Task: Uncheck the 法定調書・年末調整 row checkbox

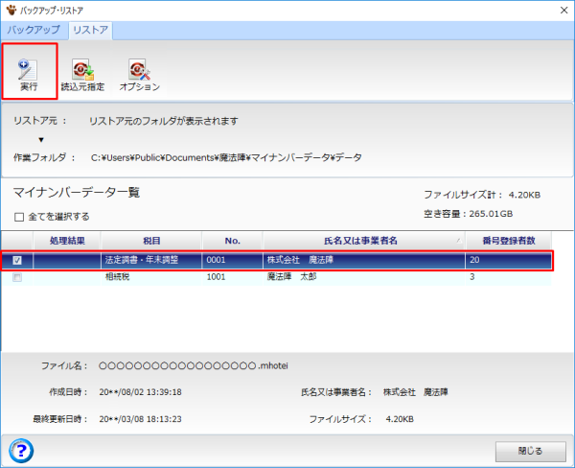Action: point(18,260)
